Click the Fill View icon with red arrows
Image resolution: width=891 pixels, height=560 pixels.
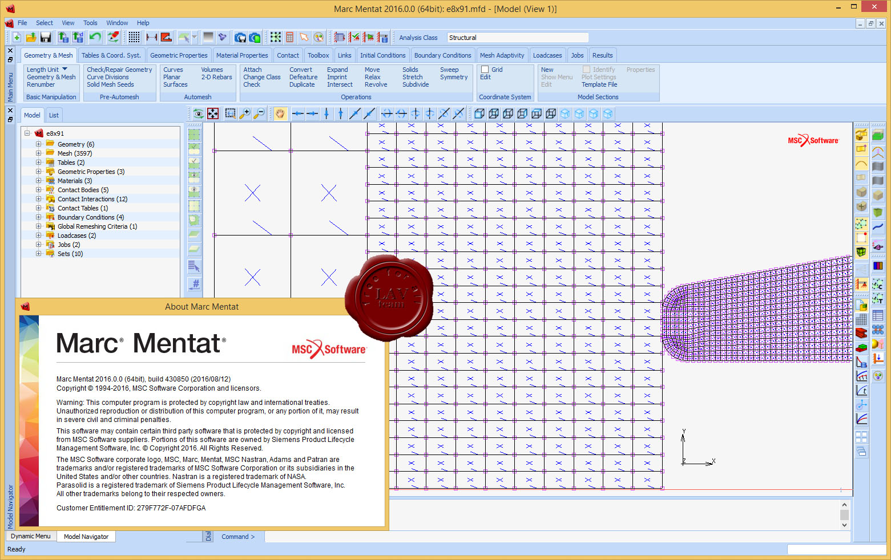pyautogui.click(x=213, y=113)
